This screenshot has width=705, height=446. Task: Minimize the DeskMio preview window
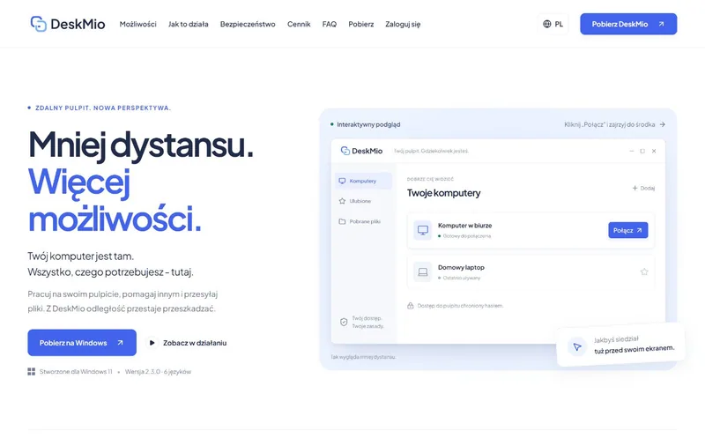pos(632,151)
